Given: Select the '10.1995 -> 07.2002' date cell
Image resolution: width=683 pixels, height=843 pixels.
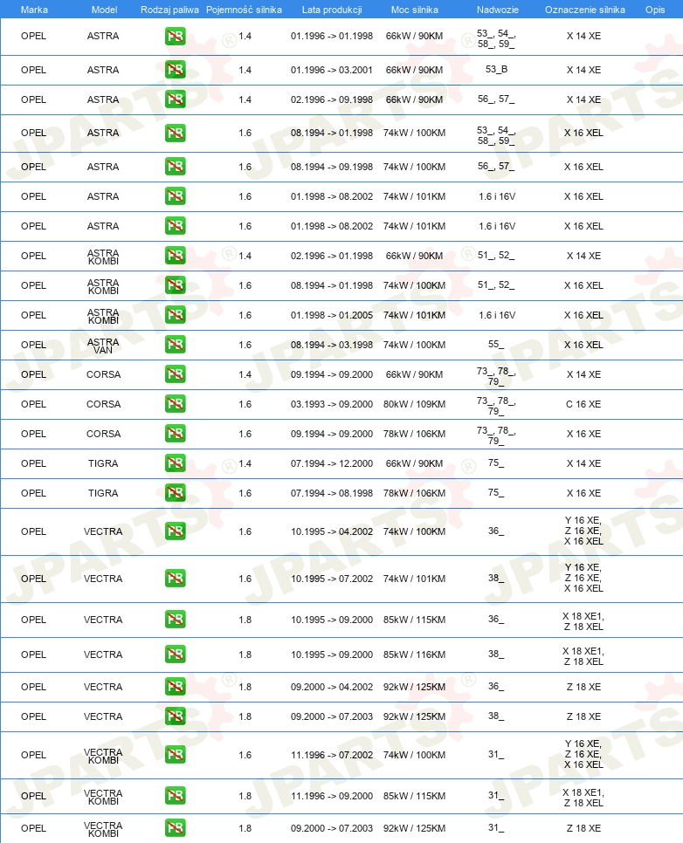Looking at the screenshot, I should point(332,579).
